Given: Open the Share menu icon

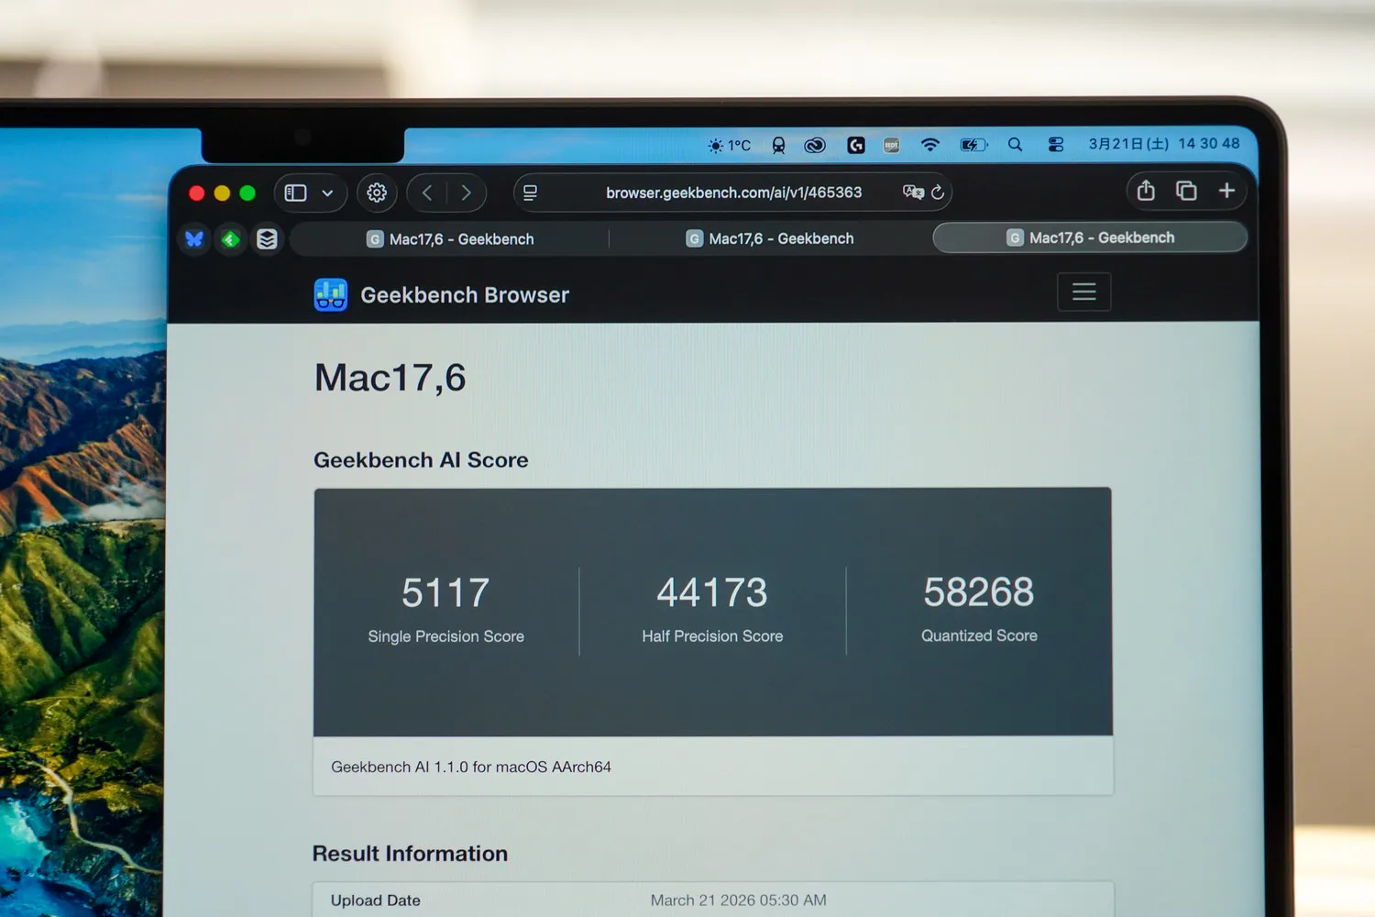Looking at the screenshot, I should pyautogui.click(x=1146, y=191).
